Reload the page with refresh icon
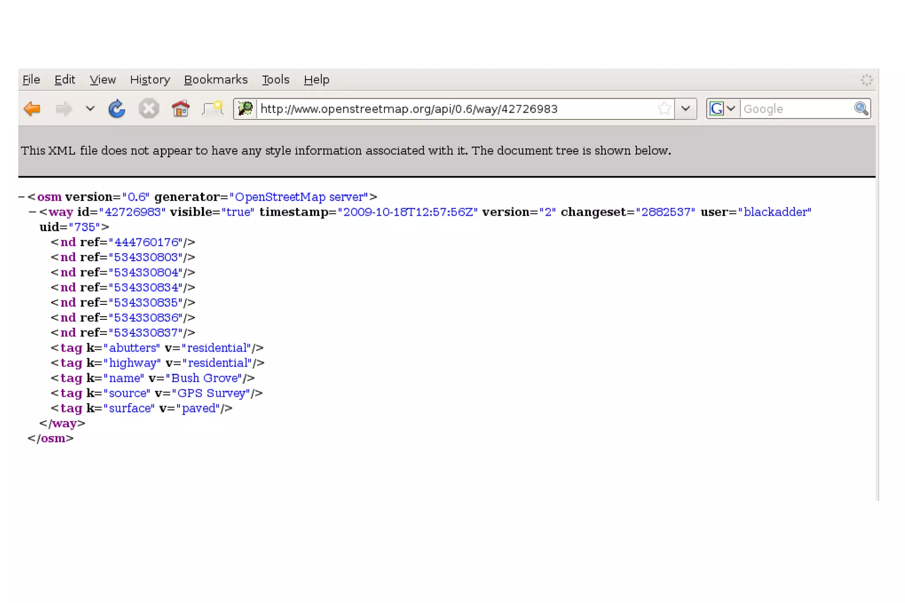Screen dimensions: 905x603 coord(117,109)
